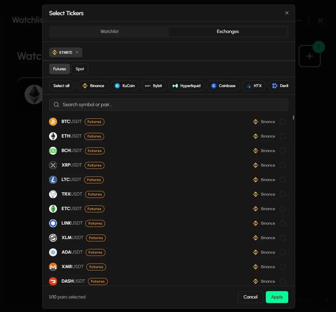The height and width of the screenshot is (312, 336).
Task: Switch to the Exchanges tab
Action: point(228,32)
